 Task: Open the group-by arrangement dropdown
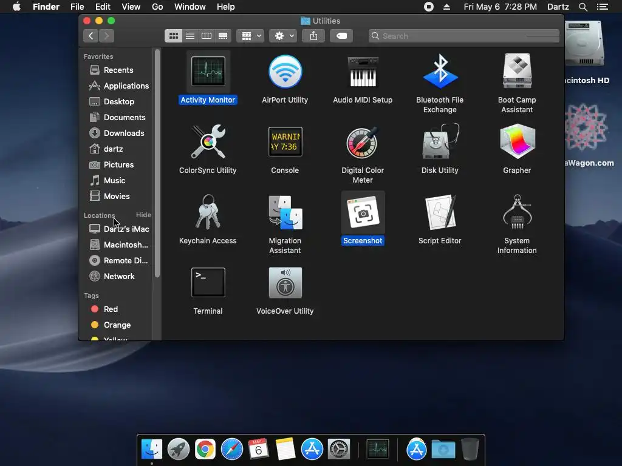coord(250,36)
